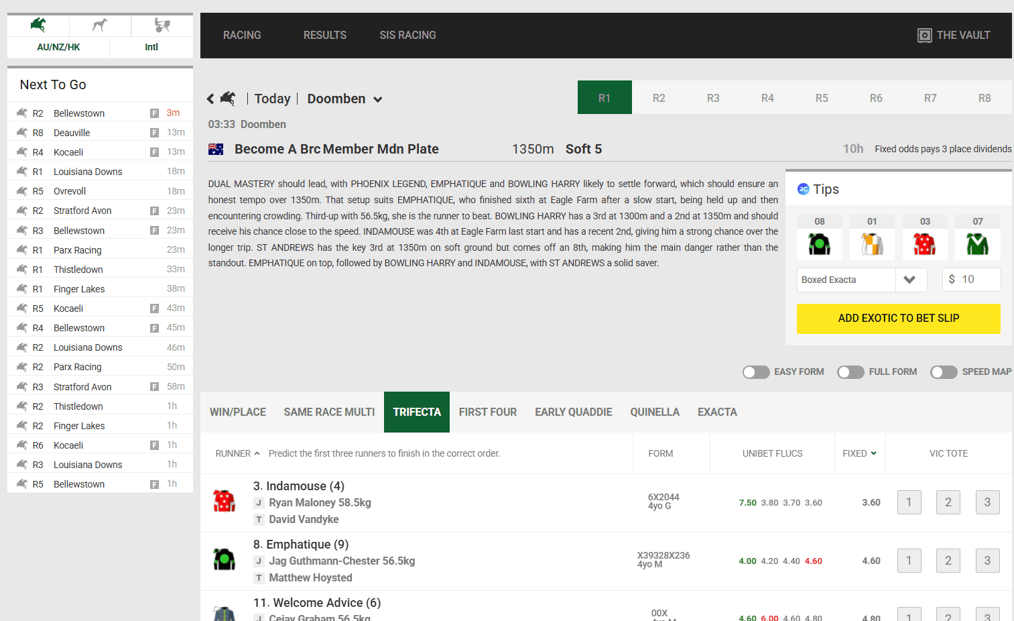The image size is (1014, 621).
Task: Click Welcome Advice 1st place box
Action: pyautogui.click(x=909, y=616)
